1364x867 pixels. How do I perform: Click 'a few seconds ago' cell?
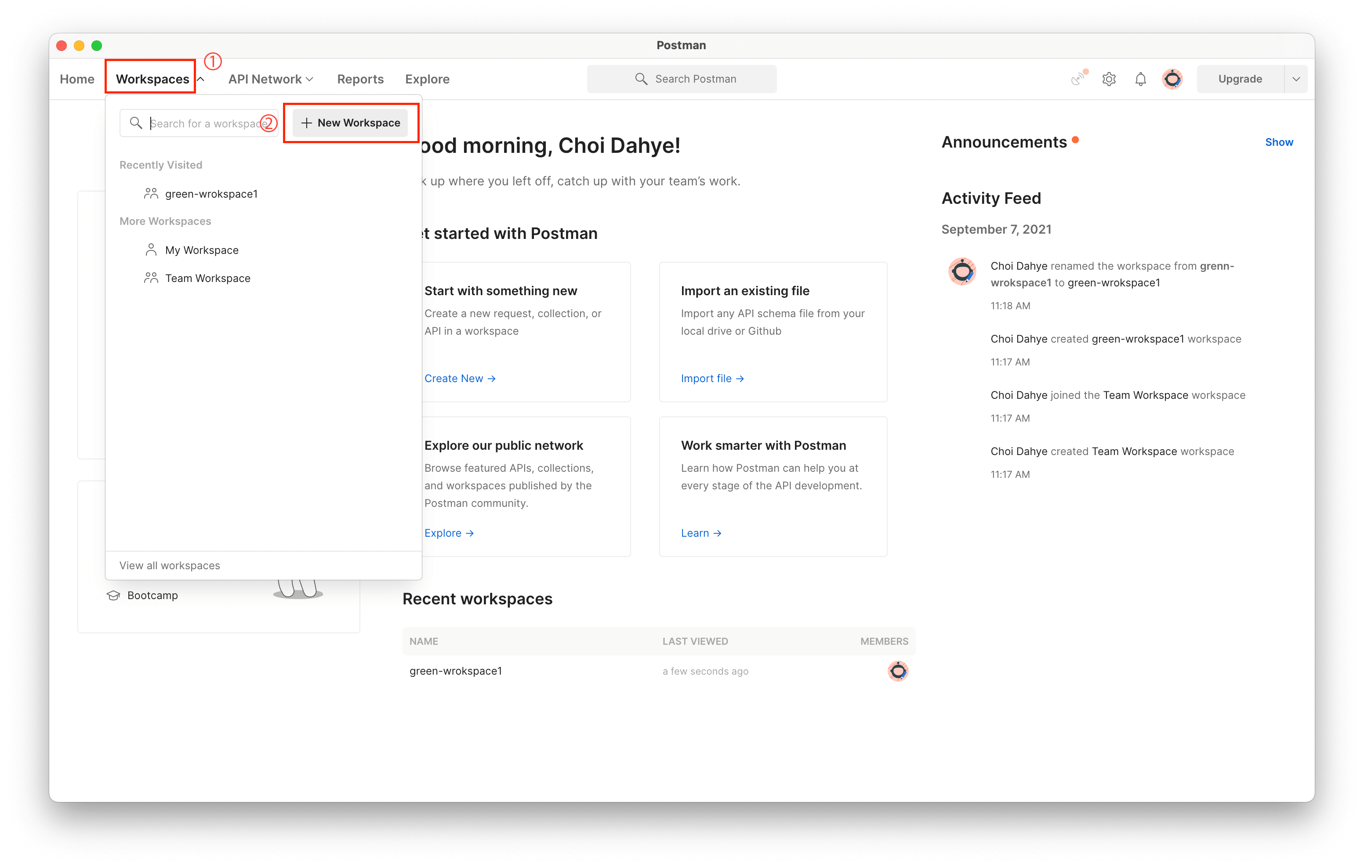point(705,671)
